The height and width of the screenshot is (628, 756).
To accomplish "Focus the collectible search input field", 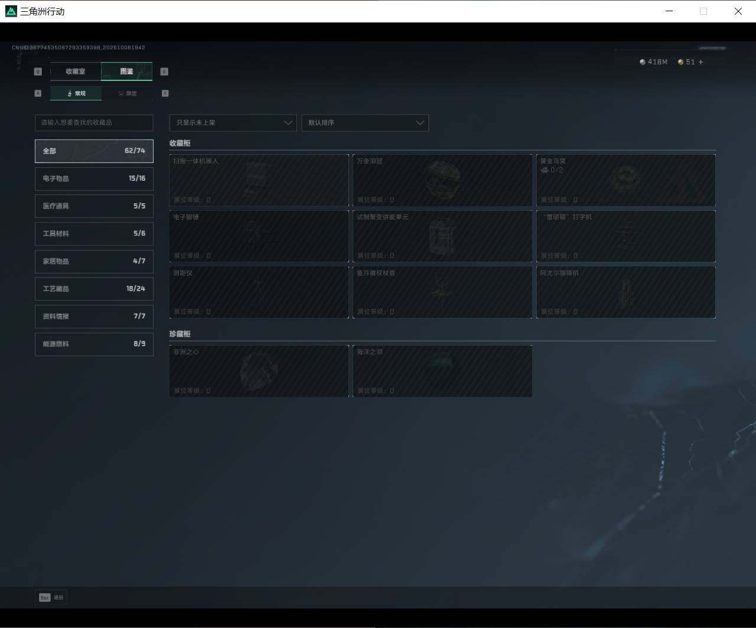I will coord(94,122).
